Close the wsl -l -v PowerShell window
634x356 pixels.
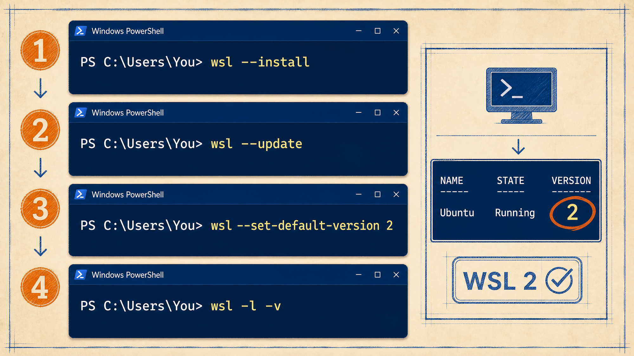point(396,275)
